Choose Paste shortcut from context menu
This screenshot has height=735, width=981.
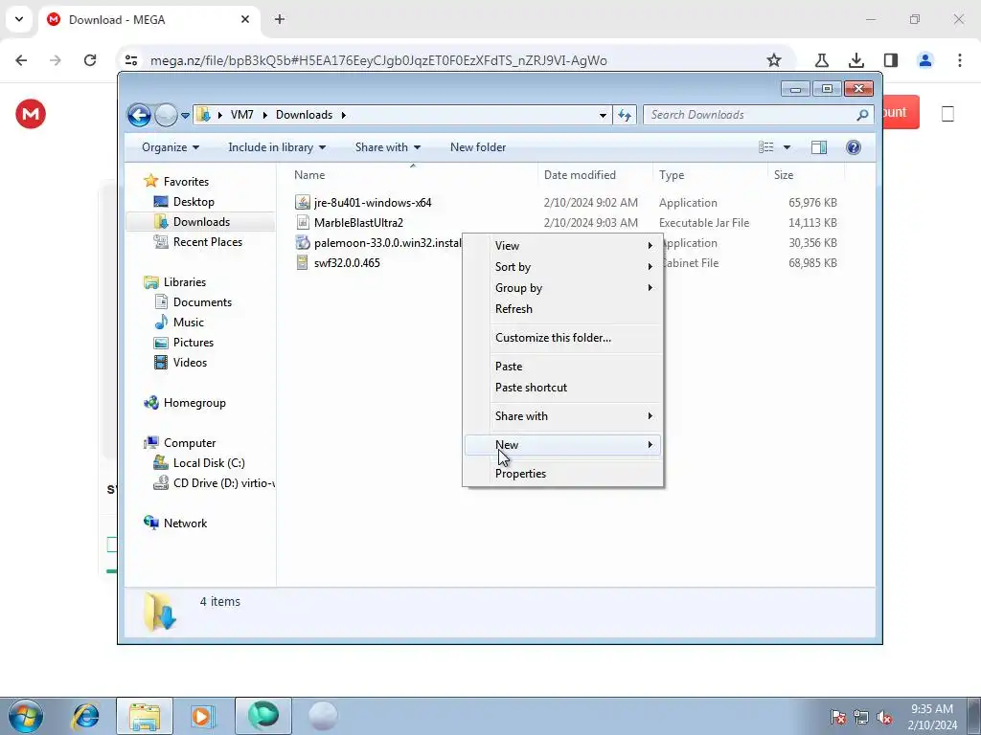point(562,389)
